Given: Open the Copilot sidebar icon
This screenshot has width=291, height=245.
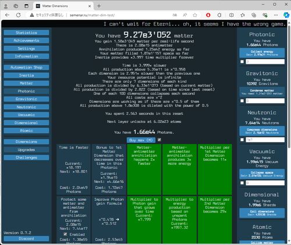Looking at the screenshot, I should coord(286,15).
